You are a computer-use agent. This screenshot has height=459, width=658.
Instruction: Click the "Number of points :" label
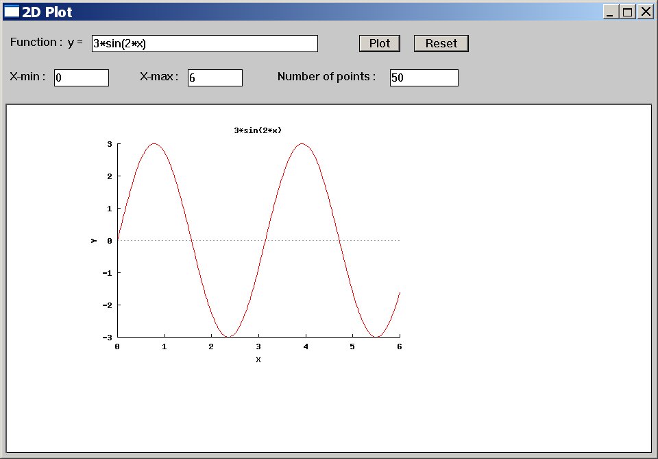326,77
